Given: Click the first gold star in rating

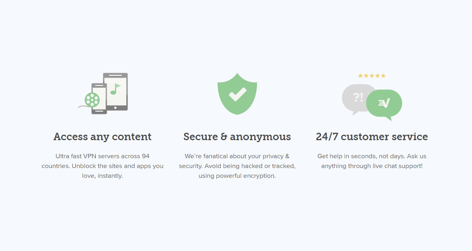Looking at the screenshot, I should click(x=360, y=76).
